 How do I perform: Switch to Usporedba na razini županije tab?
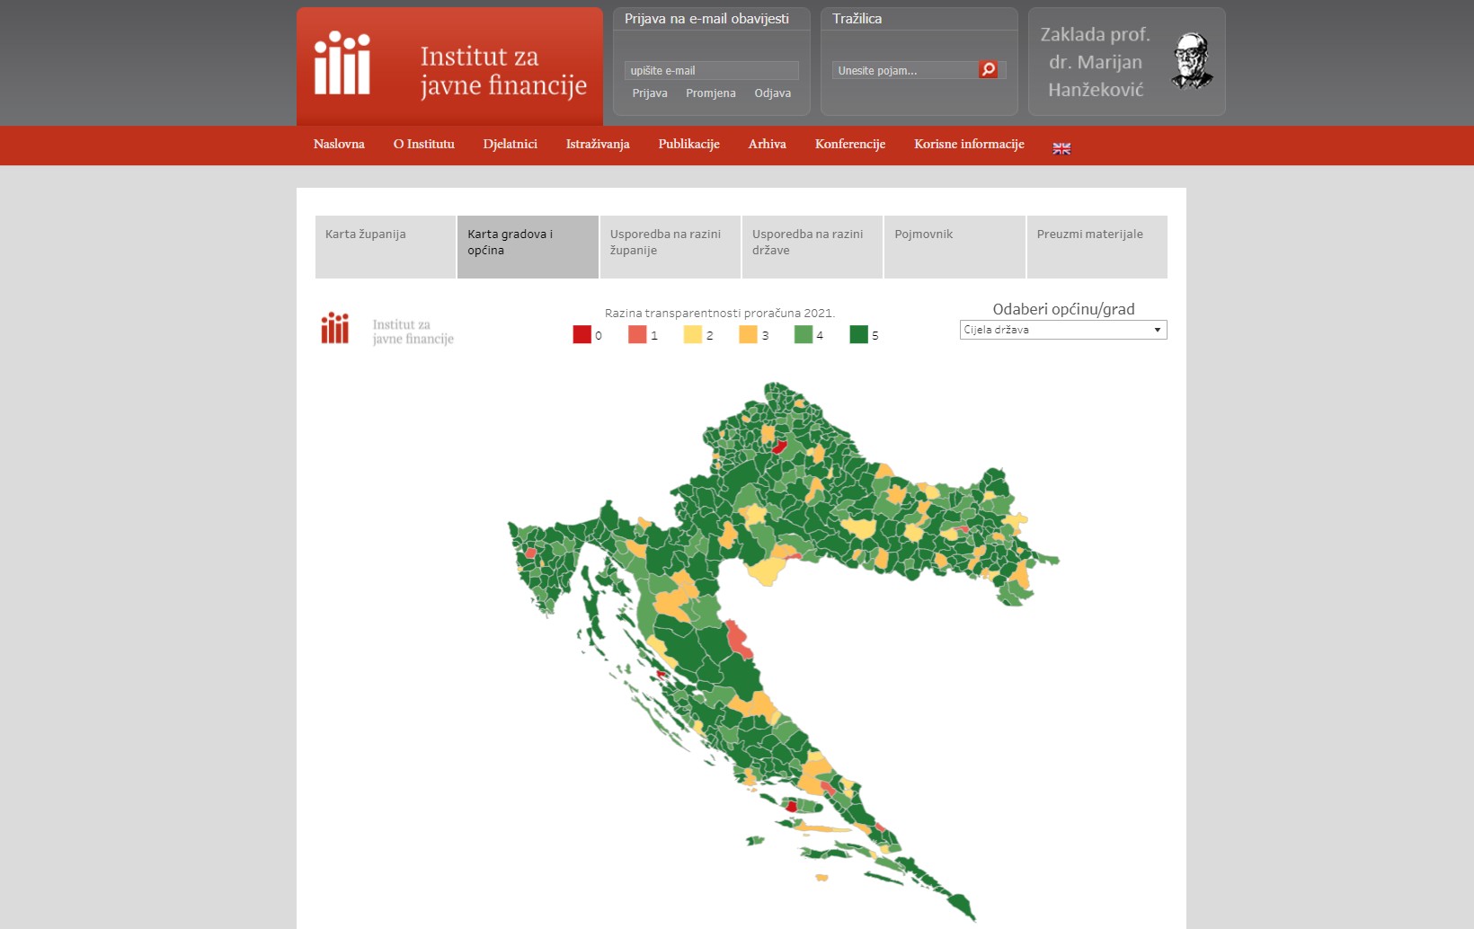tap(670, 247)
